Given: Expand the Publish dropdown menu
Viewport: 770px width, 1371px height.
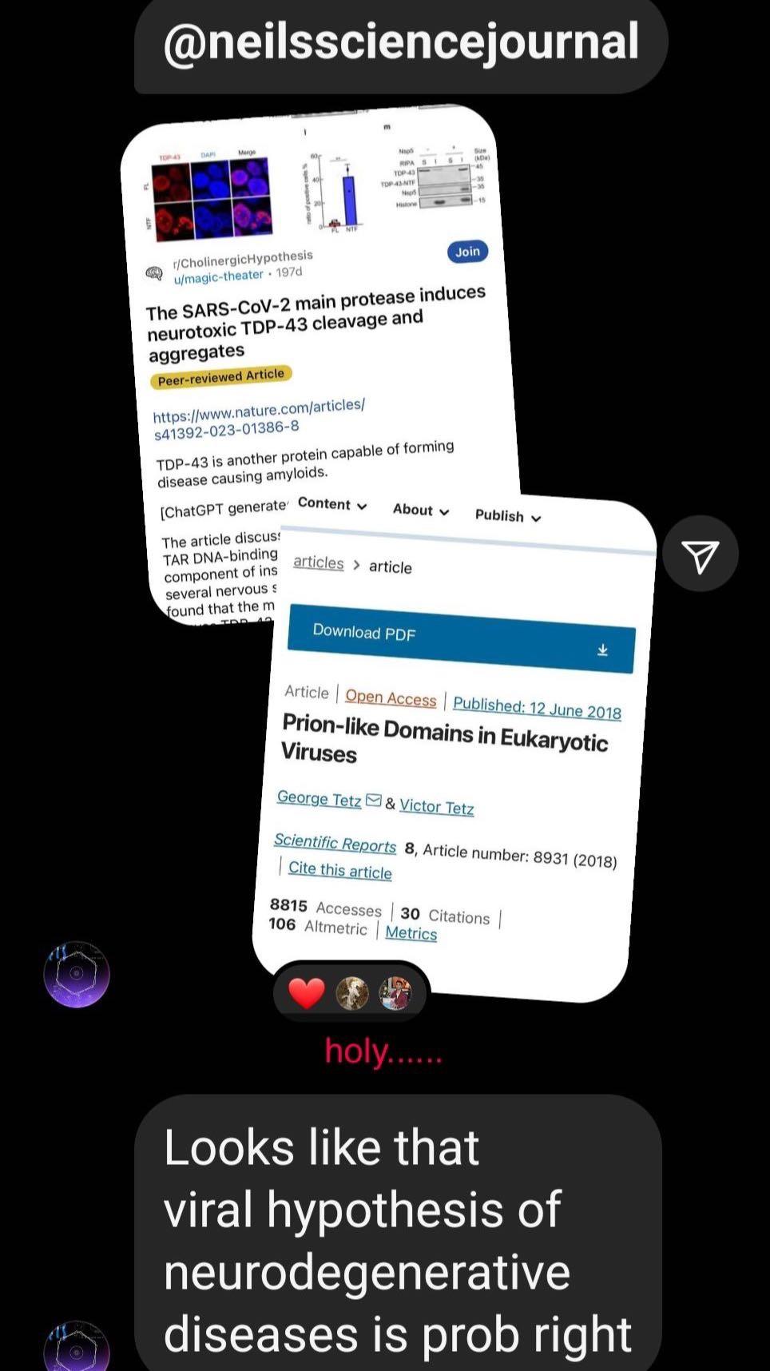Looking at the screenshot, I should click(508, 516).
